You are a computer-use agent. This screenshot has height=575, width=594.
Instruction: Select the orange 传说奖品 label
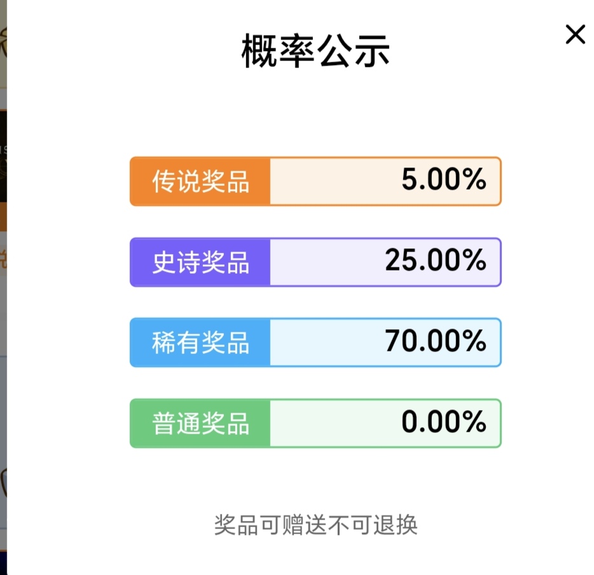click(200, 181)
